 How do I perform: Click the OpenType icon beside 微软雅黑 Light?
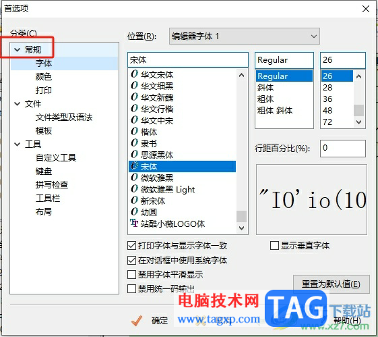[134, 189]
